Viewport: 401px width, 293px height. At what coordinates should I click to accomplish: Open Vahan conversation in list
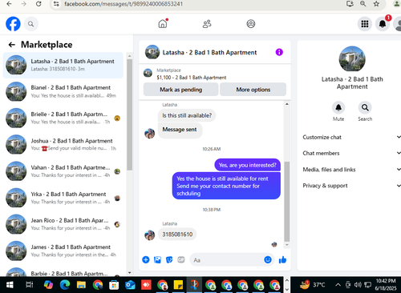(63, 171)
